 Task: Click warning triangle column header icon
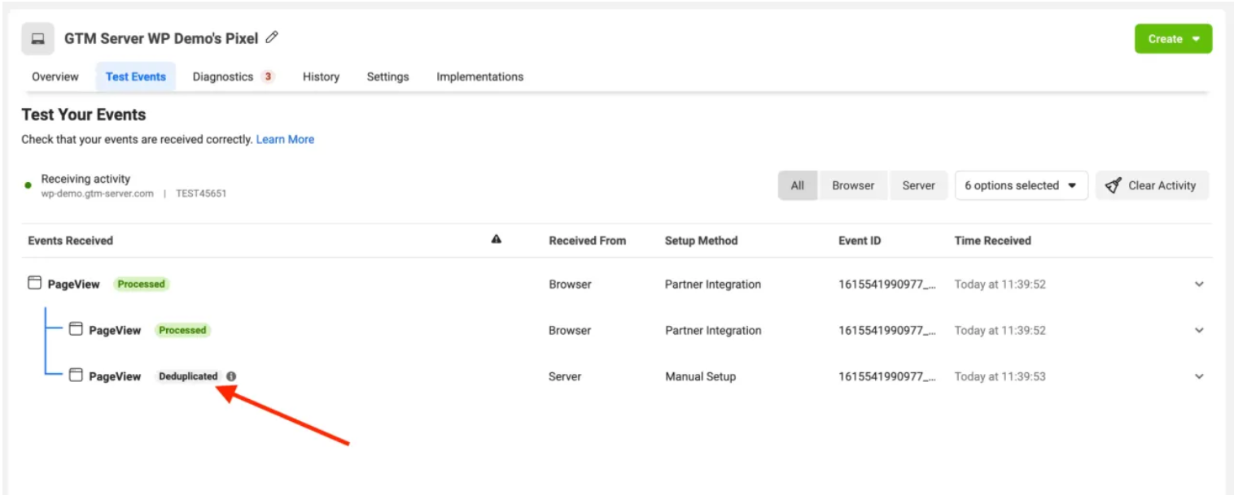pos(497,240)
